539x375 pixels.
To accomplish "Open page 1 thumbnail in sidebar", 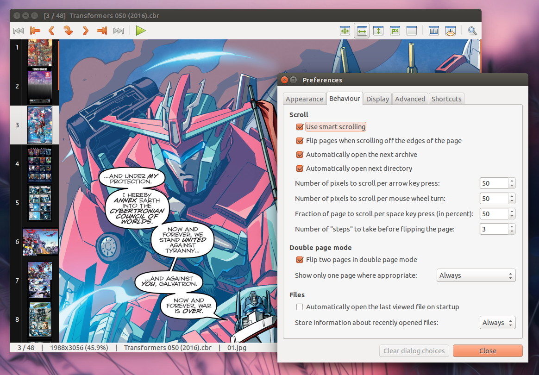I will point(40,52).
